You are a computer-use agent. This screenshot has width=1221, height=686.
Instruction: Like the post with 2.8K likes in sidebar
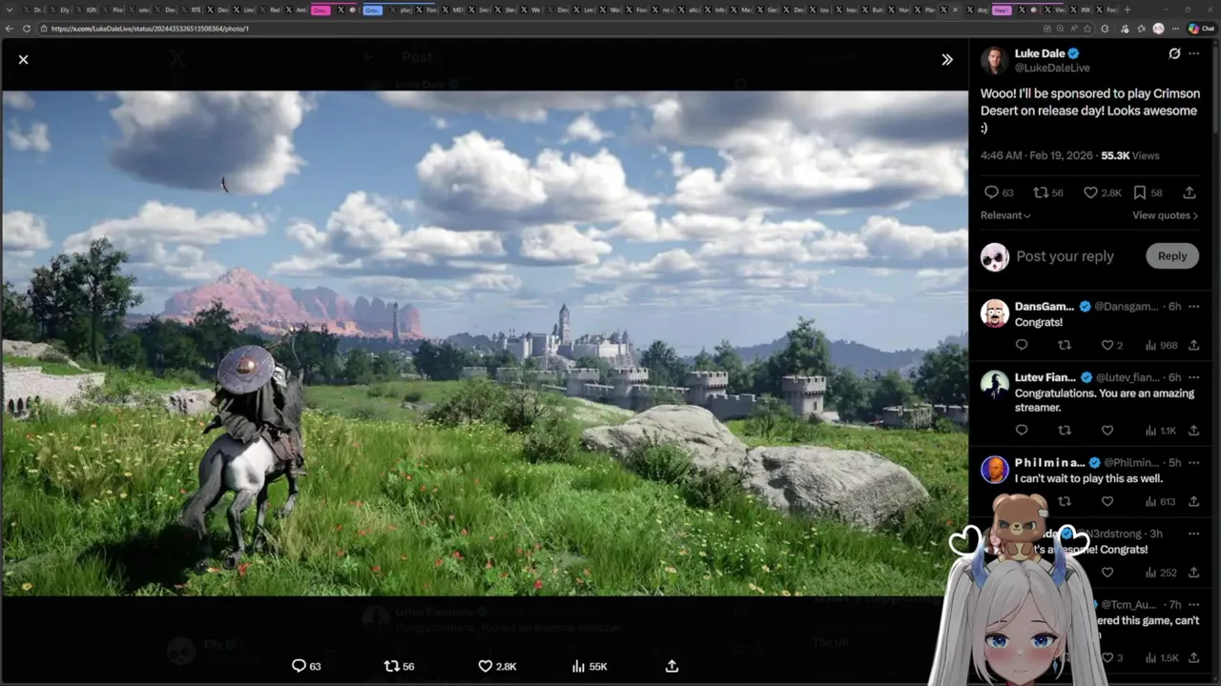pos(1102,192)
